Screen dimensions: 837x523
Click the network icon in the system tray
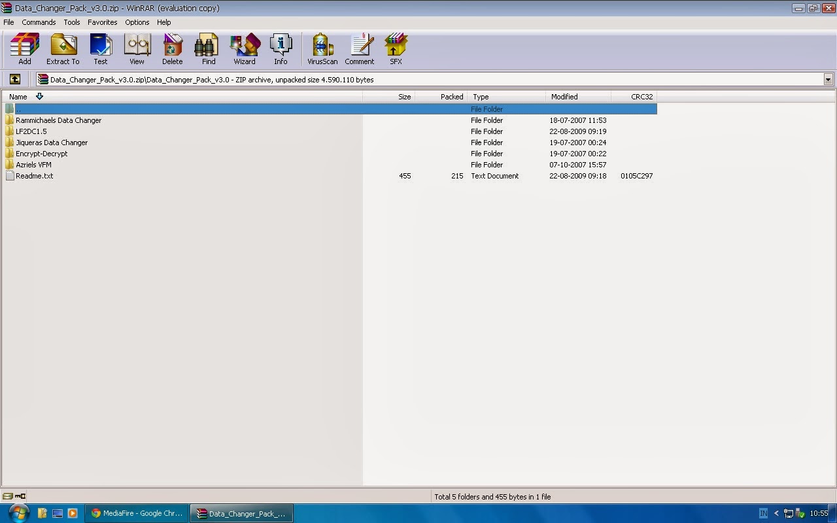789,513
